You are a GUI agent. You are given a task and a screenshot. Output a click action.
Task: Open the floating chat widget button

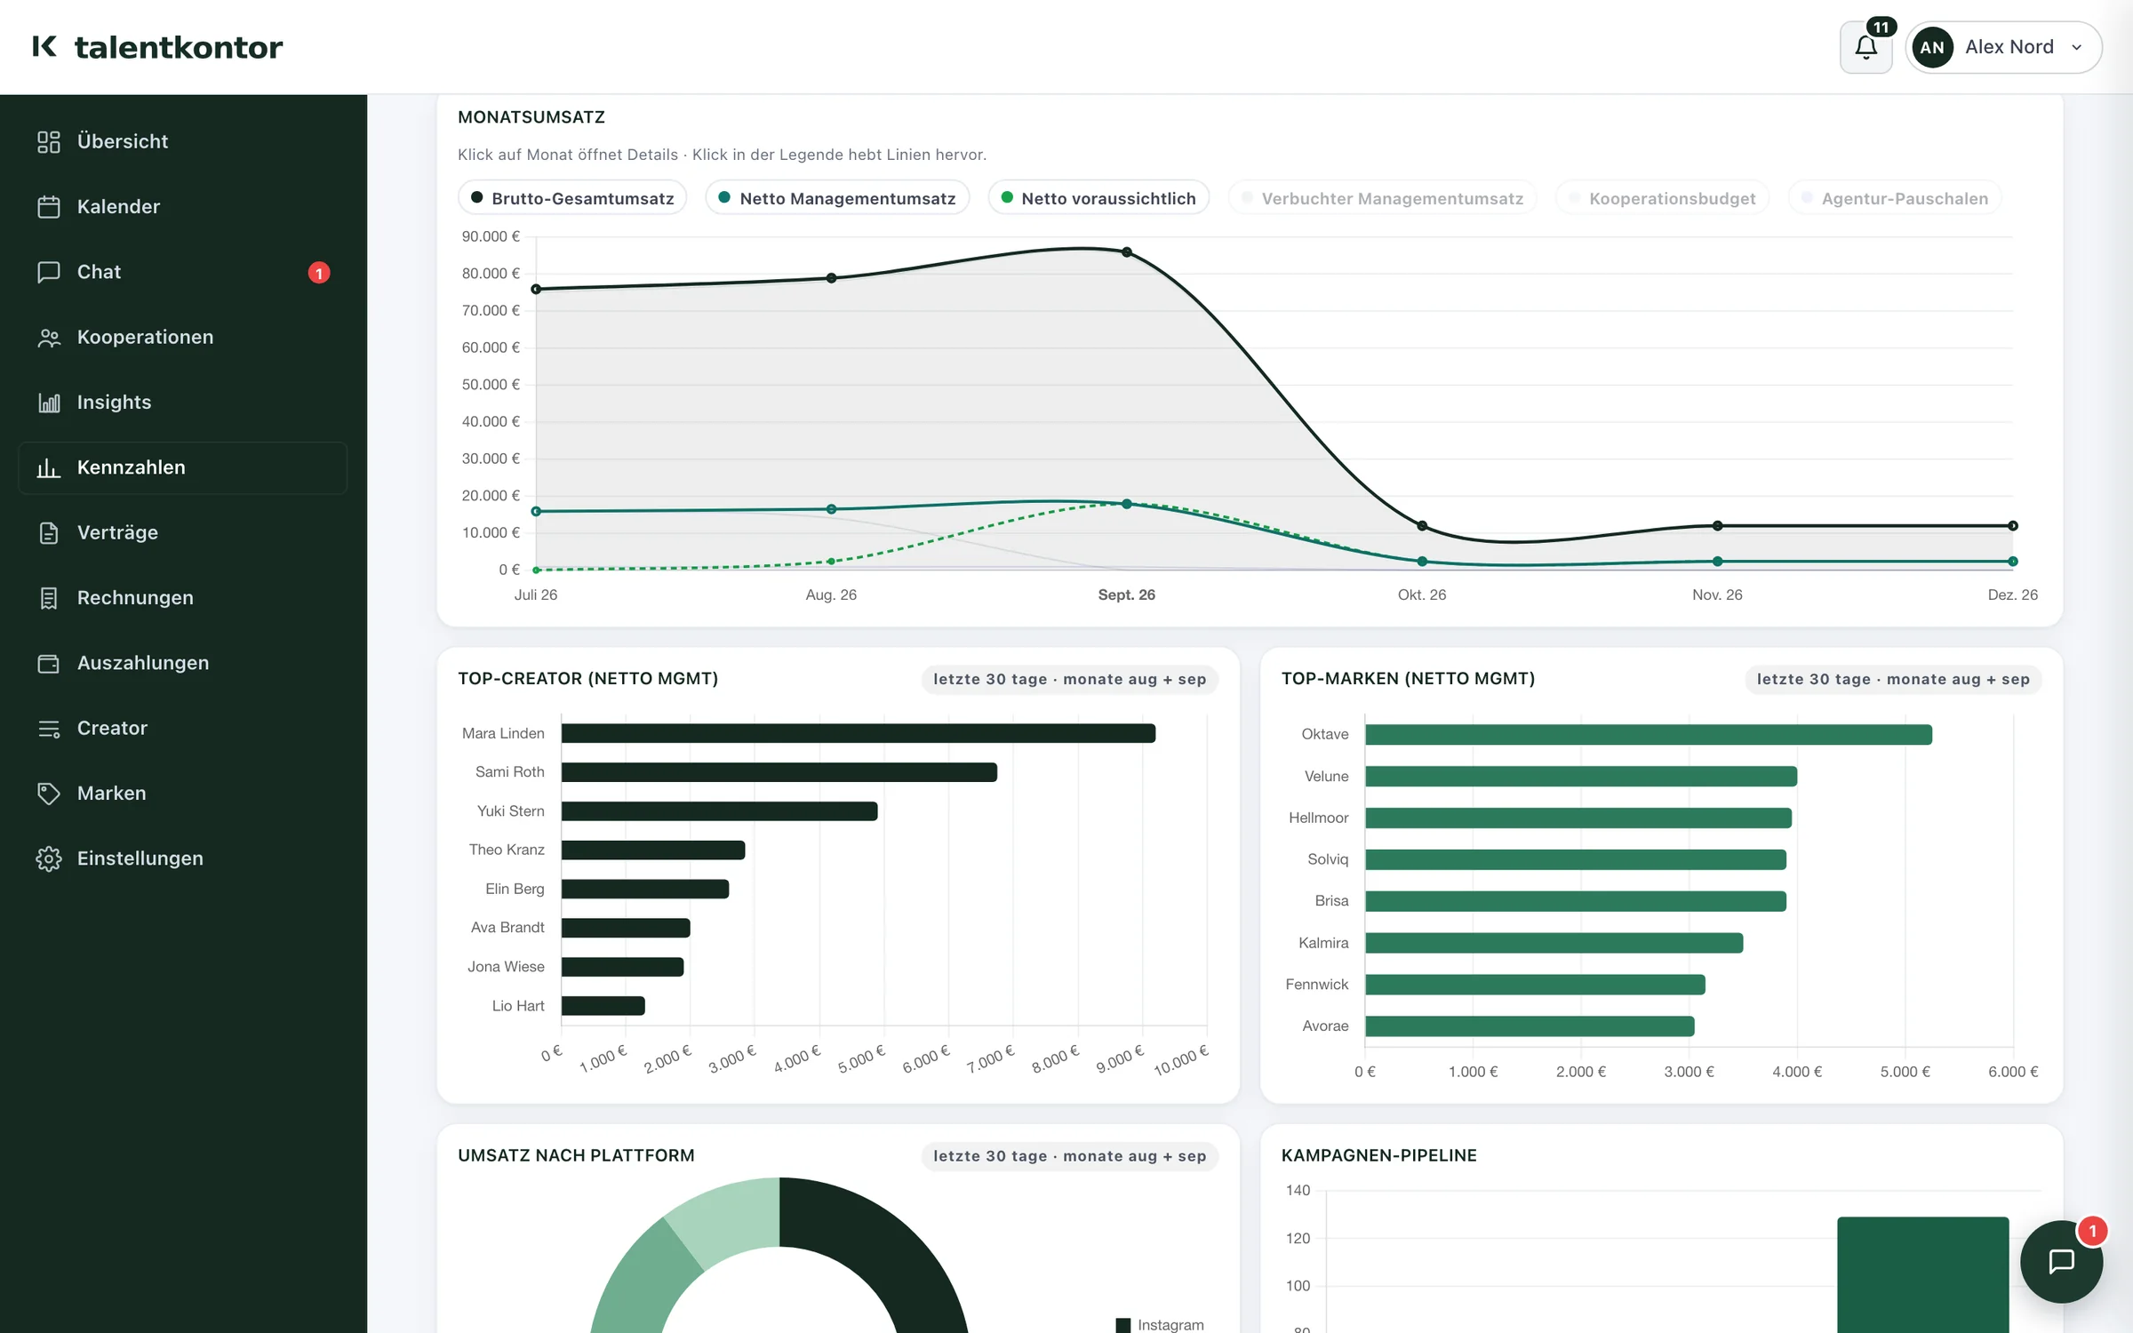click(2061, 1261)
